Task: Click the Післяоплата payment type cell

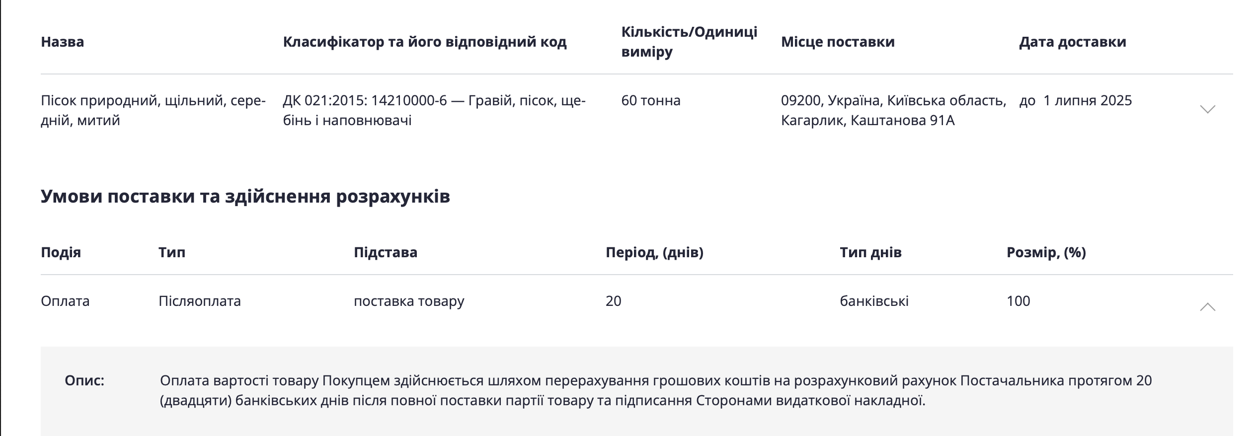Action: [199, 301]
